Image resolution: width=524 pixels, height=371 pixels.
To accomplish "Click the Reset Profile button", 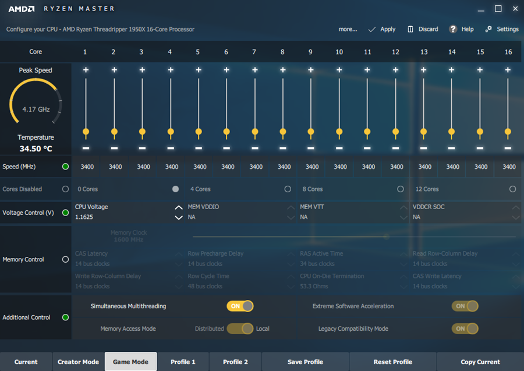I will [392, 362].
